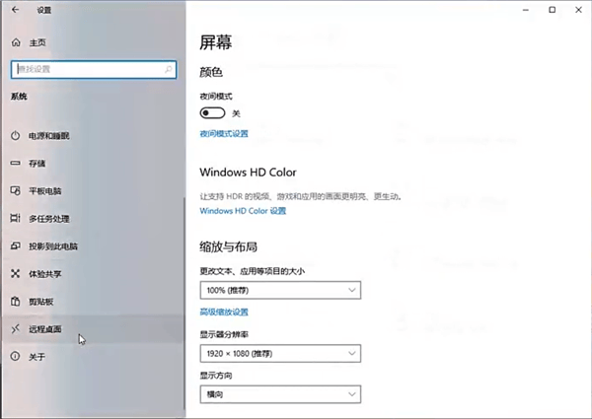Click the 显示方向 label
The width and height of the screenshot is (592, 419).
pyautogui.click(x=216, y=376)
